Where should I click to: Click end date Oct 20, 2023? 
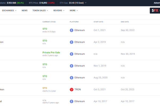(x=127, y=90)
